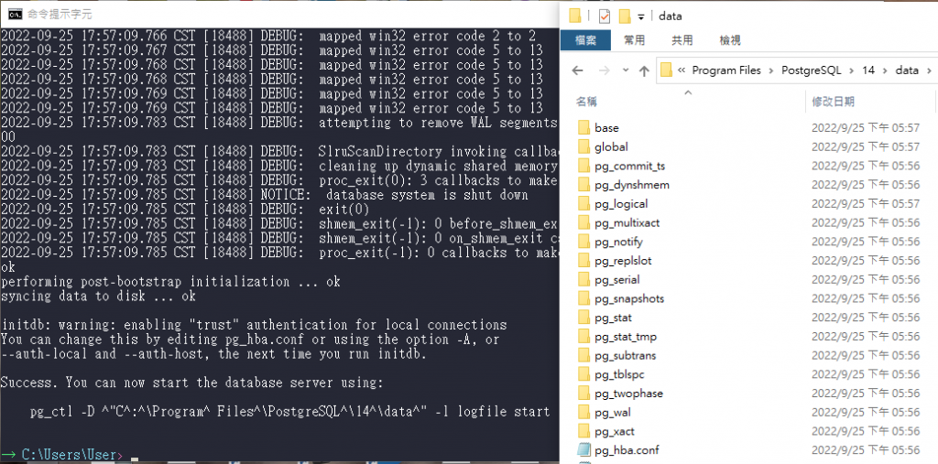
Task: Click the address bar folder icon
Action: point(667,70)
